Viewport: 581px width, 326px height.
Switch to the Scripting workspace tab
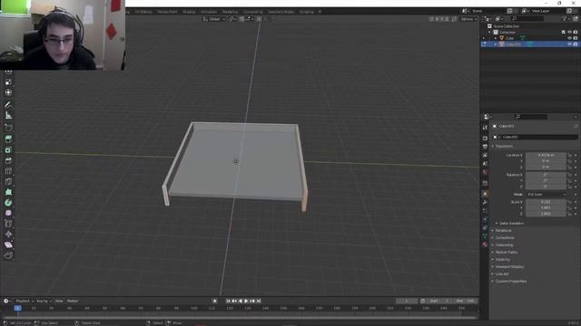pos(307,12)
